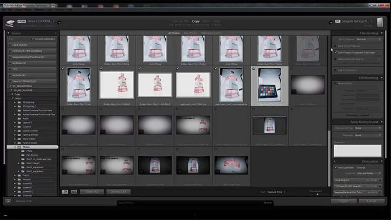This screenshot has height=220, width=391.
Task: Click Uncheck All button
Action: tap(118, 192)
